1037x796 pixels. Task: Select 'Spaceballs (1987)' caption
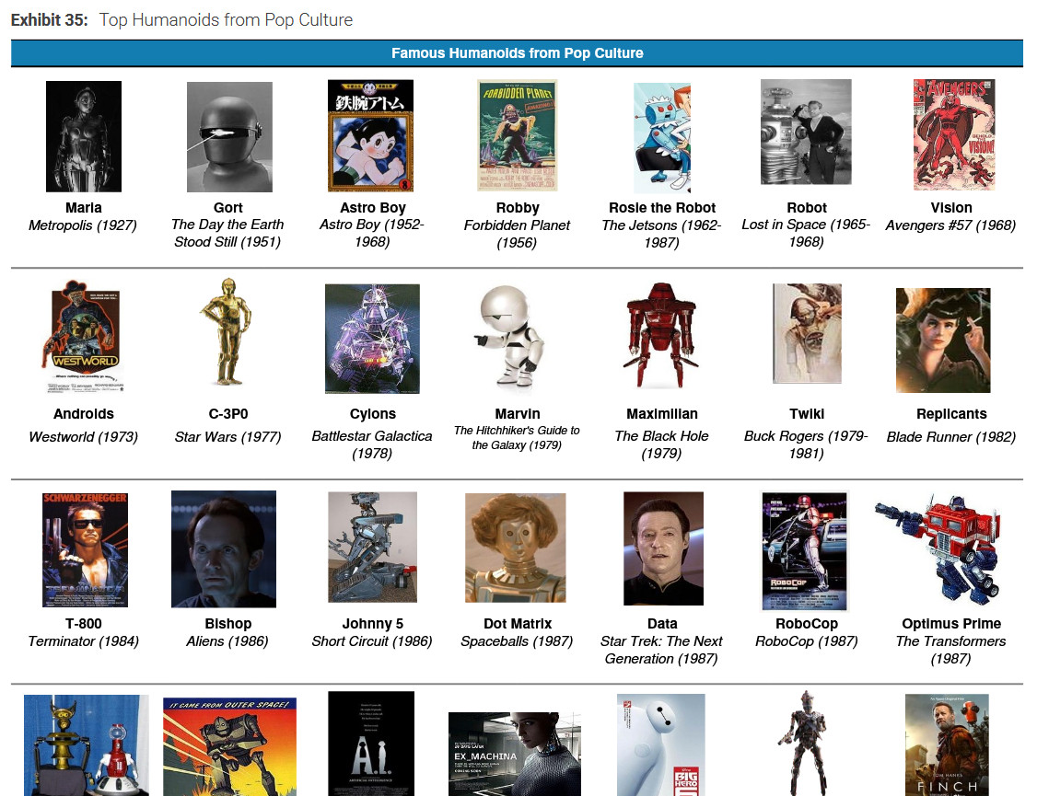pos(517,641)
